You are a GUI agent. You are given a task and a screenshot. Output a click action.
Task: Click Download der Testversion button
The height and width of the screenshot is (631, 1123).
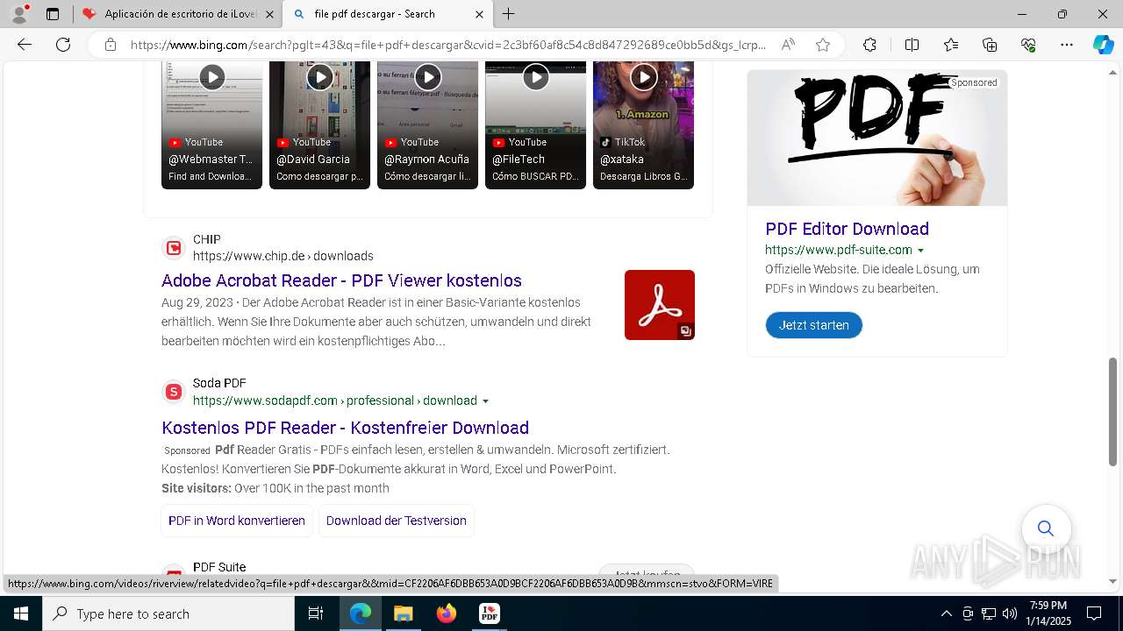[397, 521]
